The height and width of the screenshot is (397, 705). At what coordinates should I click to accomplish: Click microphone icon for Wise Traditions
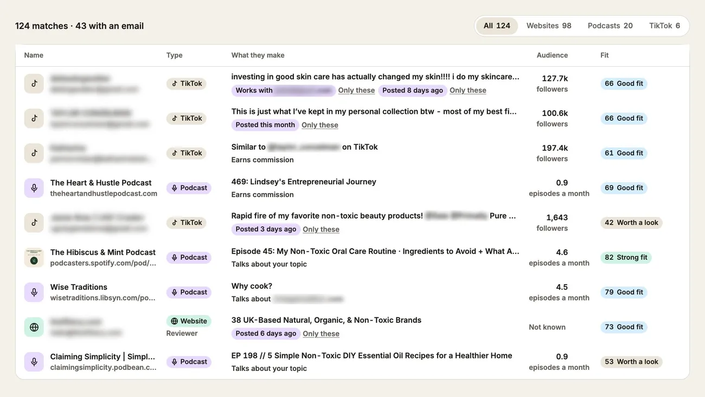tap(34, 292)
